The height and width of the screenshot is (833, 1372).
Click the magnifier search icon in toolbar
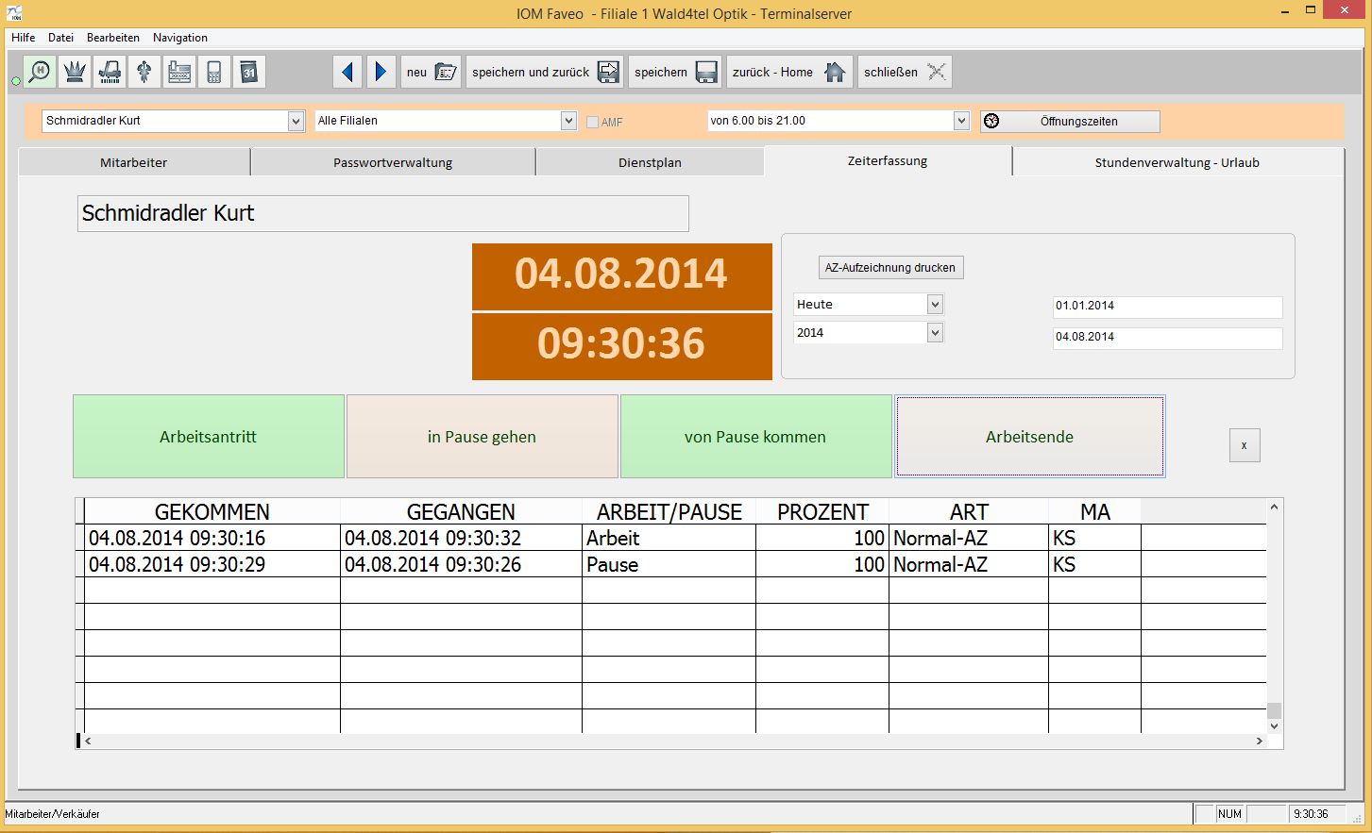[x=40, y=72]
